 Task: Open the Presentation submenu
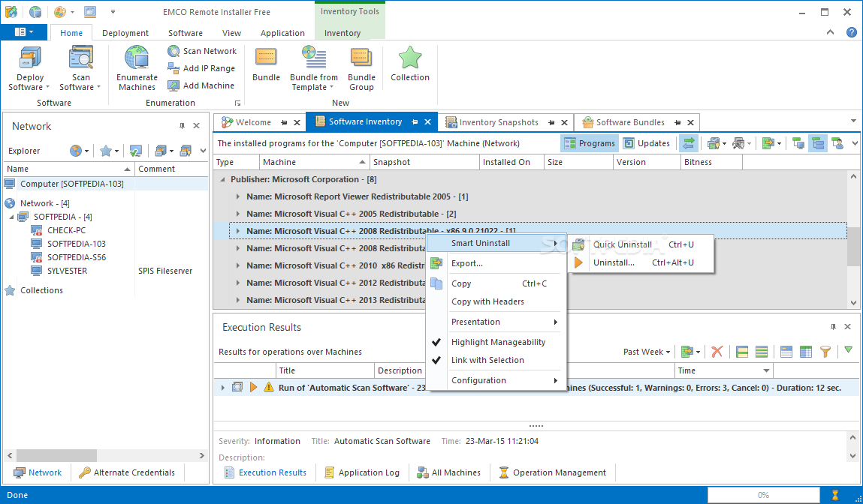click(x=497, y=322)
